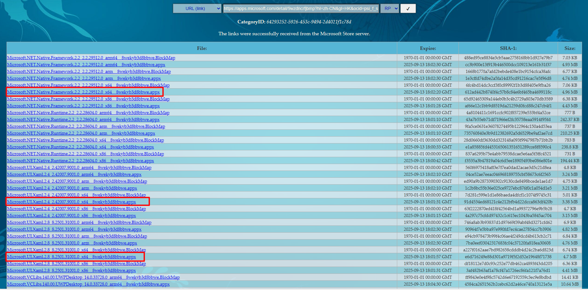The image size is (588, 290).
Task: Open UI.Xaml.2.8 arm64 BlockMap link
Action: [79, 222]
